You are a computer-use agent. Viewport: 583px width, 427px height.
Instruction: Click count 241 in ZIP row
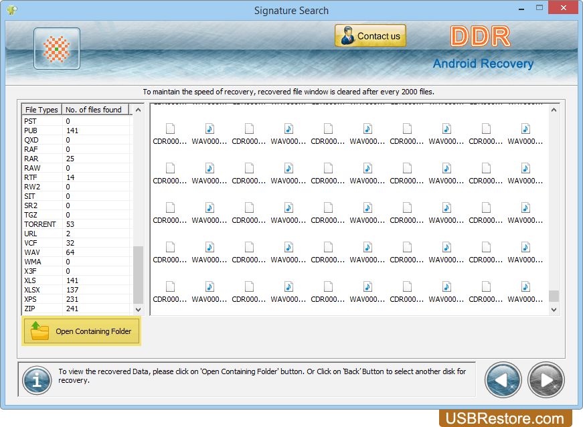pos(72,309)
